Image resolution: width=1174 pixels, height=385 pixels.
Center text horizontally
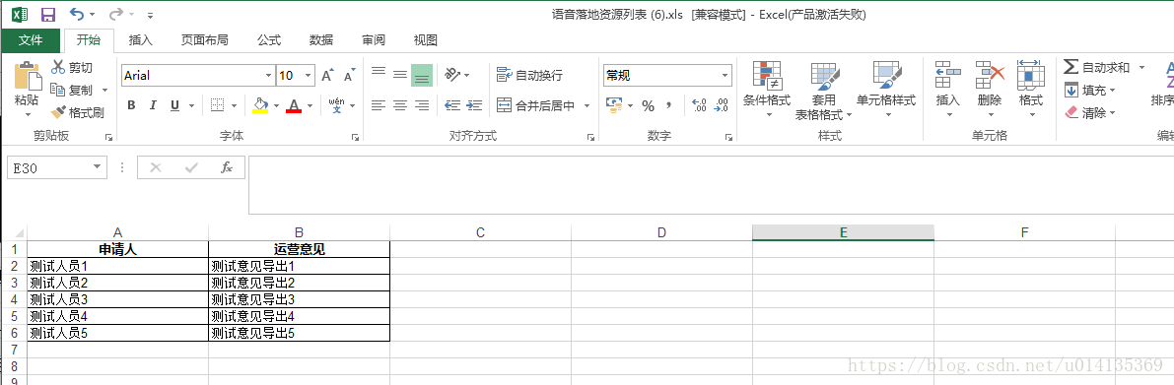point(400,105)
